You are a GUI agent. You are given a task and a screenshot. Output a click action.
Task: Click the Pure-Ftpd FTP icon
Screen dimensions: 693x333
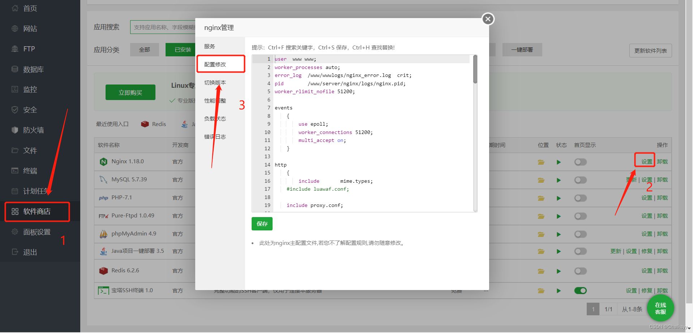click(103, 216)
